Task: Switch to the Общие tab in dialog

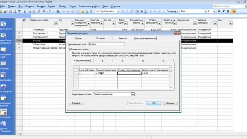Action: point(78,39)
